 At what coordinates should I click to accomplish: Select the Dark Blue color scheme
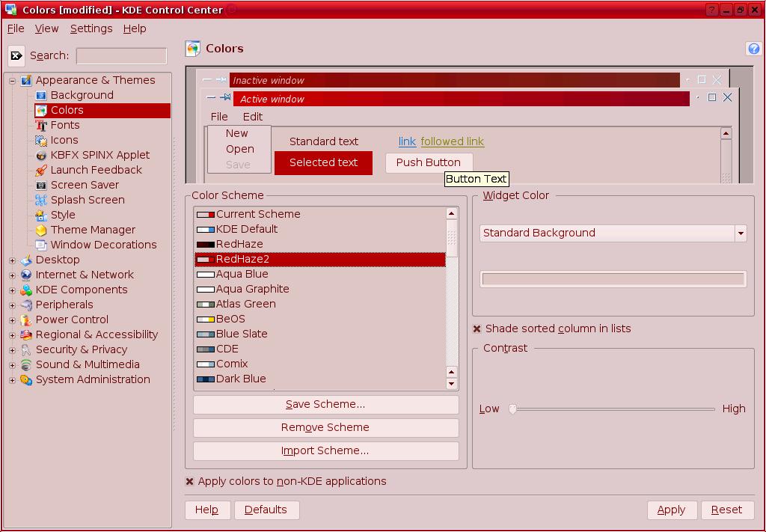coord(320,379)
